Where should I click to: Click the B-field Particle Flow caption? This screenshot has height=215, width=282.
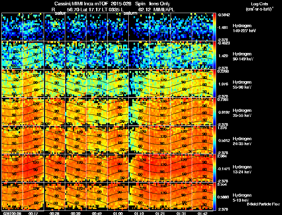[263, 204]
